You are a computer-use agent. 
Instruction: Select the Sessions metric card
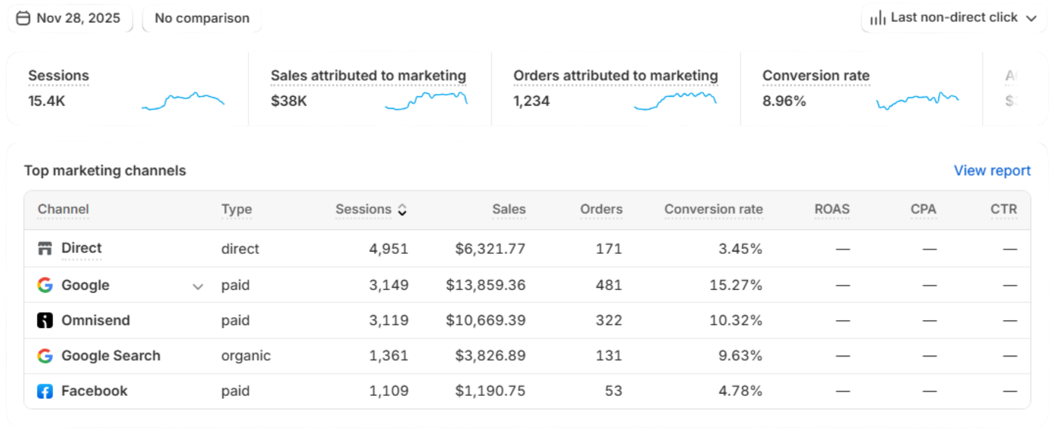click(126, 89)
